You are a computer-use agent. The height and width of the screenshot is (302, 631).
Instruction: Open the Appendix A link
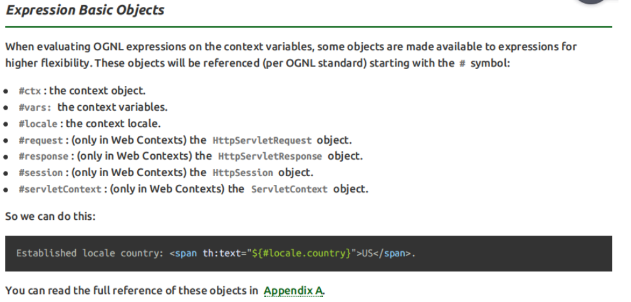coord(293,291)
